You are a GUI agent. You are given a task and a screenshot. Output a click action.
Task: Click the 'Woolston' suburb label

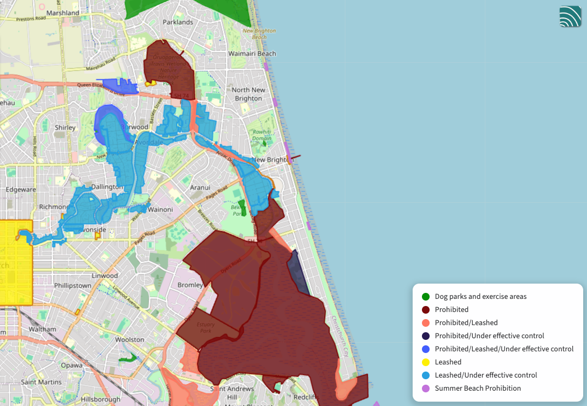coord(130,339)
